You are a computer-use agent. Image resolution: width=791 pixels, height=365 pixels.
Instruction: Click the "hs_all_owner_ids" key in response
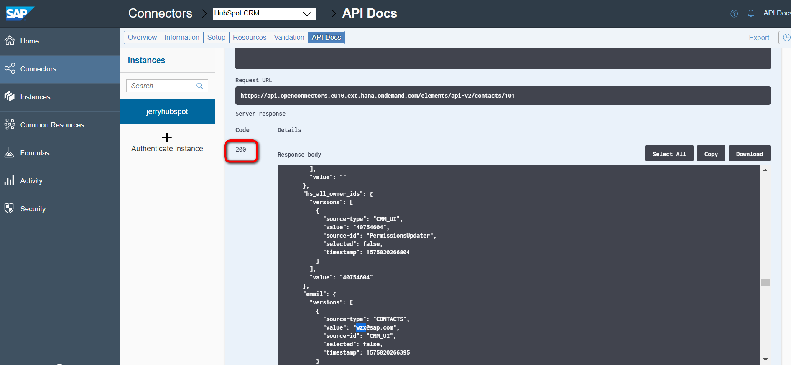pos(332,194)
